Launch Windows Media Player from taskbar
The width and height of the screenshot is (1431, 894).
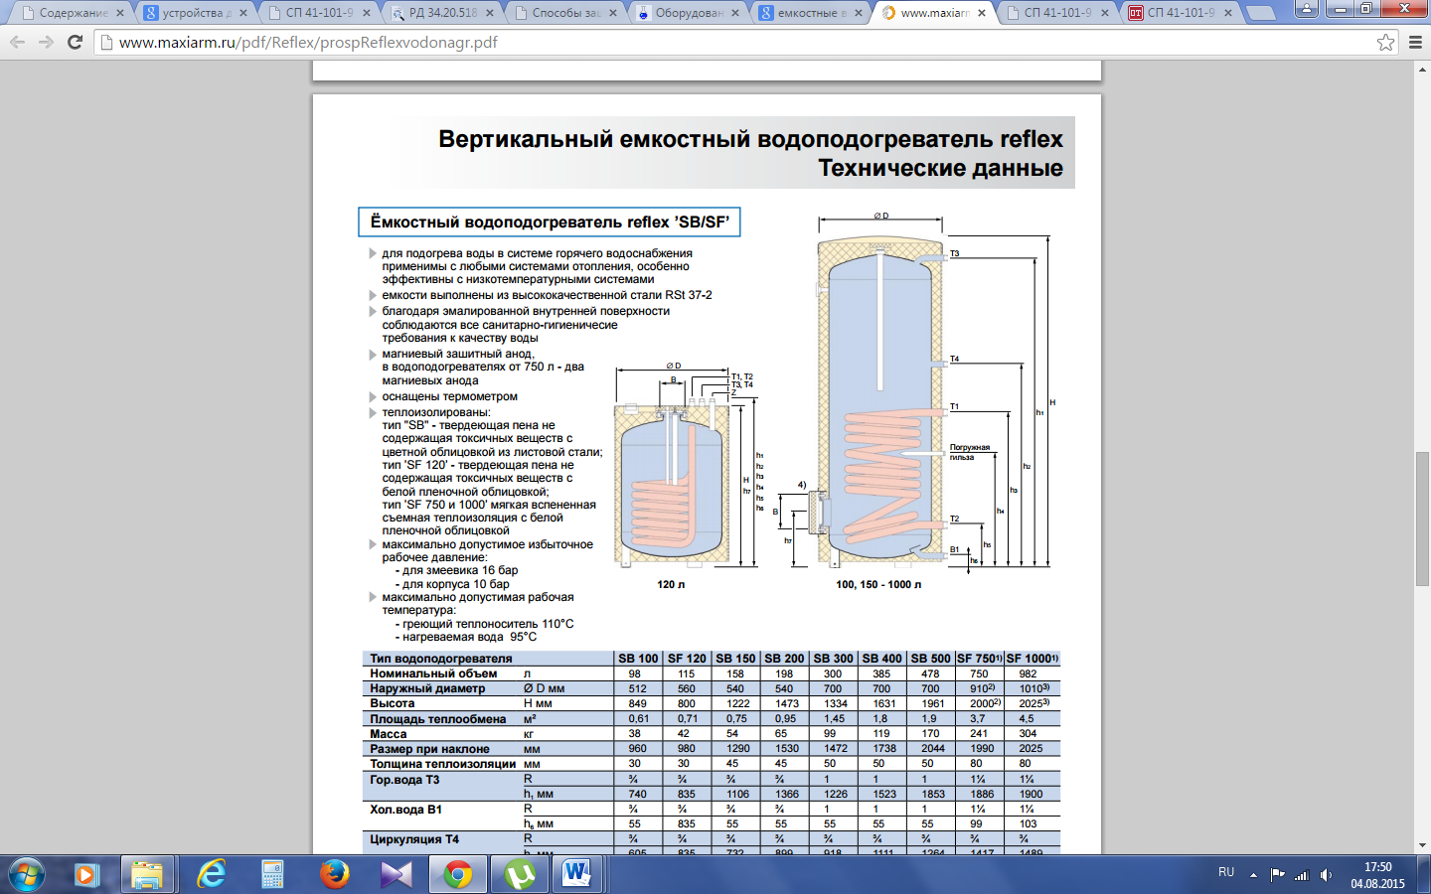86,875
